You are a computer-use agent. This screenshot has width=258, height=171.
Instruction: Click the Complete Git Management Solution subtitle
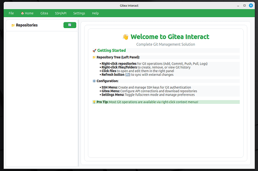point(166,44)
